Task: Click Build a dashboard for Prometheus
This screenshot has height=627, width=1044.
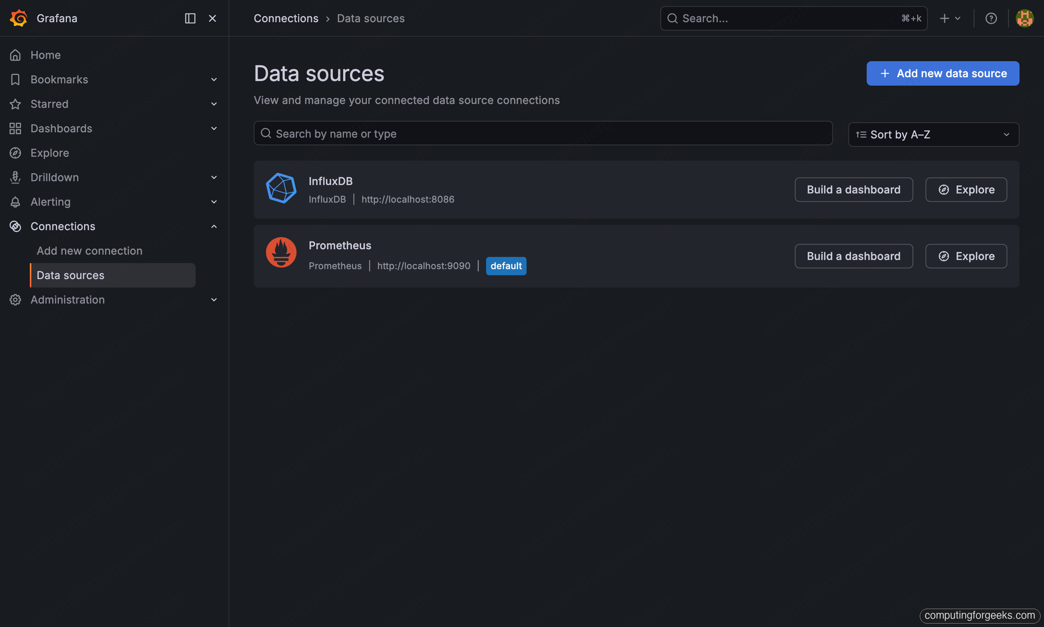Action: click(854, 256)
